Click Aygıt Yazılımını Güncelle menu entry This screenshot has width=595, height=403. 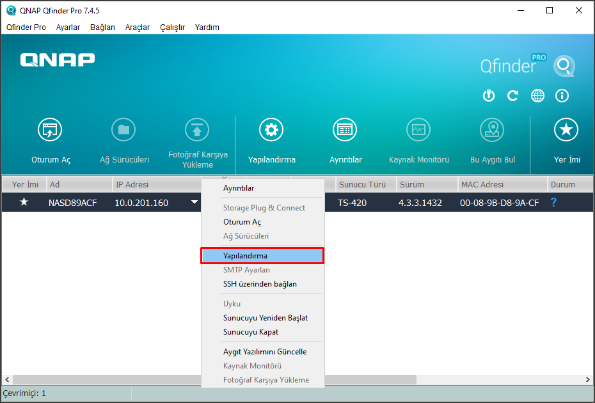(264, 352)
